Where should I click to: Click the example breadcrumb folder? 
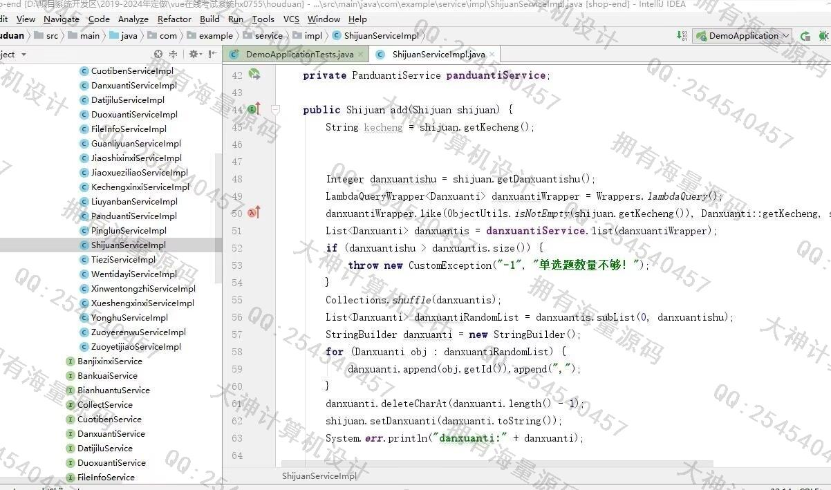pos(209,36)
